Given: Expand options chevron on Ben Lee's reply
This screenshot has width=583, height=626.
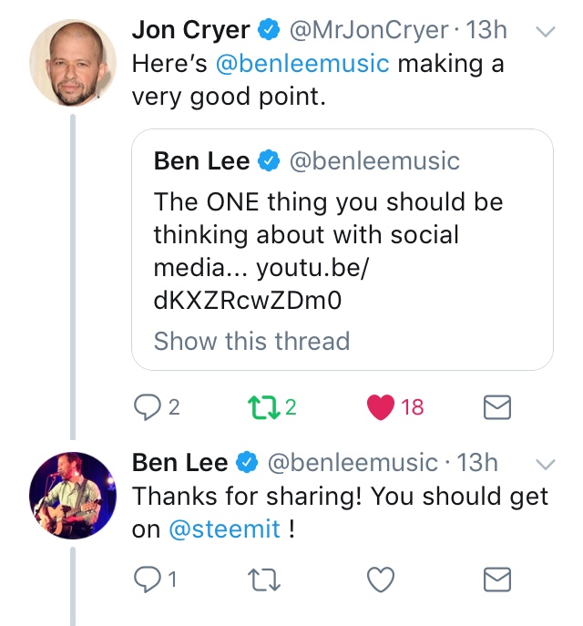Looking at the screenshot, I should [544, 465].
